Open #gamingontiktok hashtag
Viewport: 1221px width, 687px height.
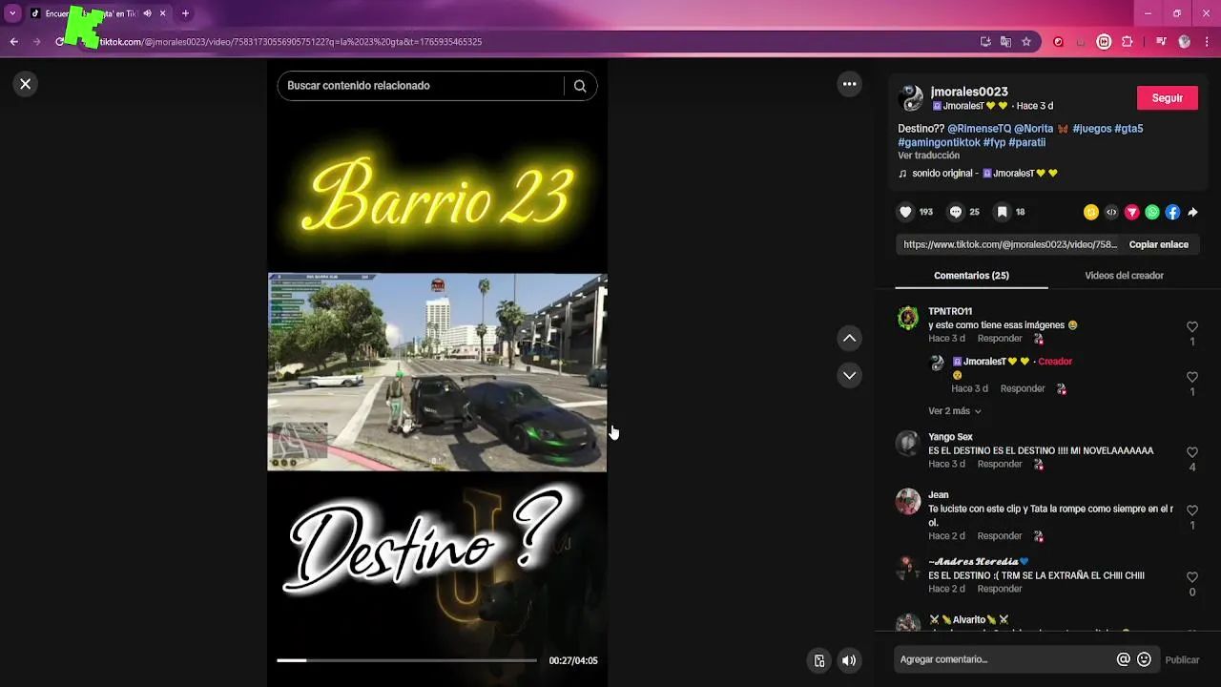939,142
